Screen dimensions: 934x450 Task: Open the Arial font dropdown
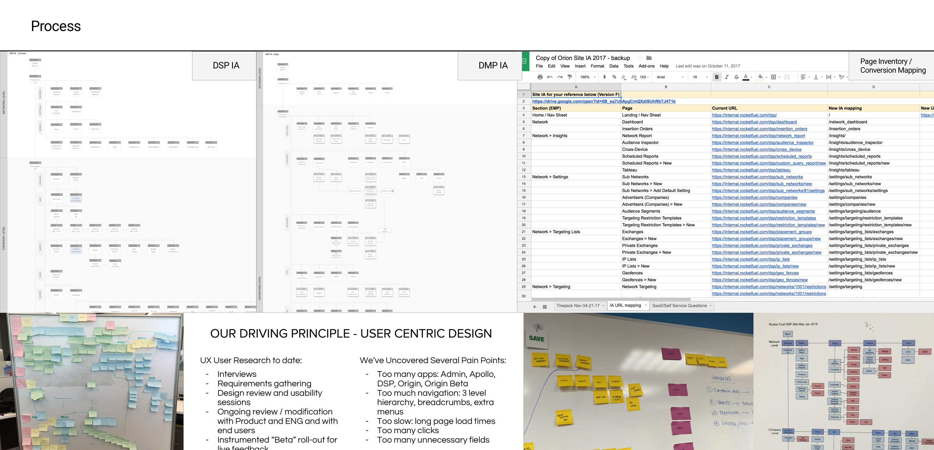(x=670, y=77)
